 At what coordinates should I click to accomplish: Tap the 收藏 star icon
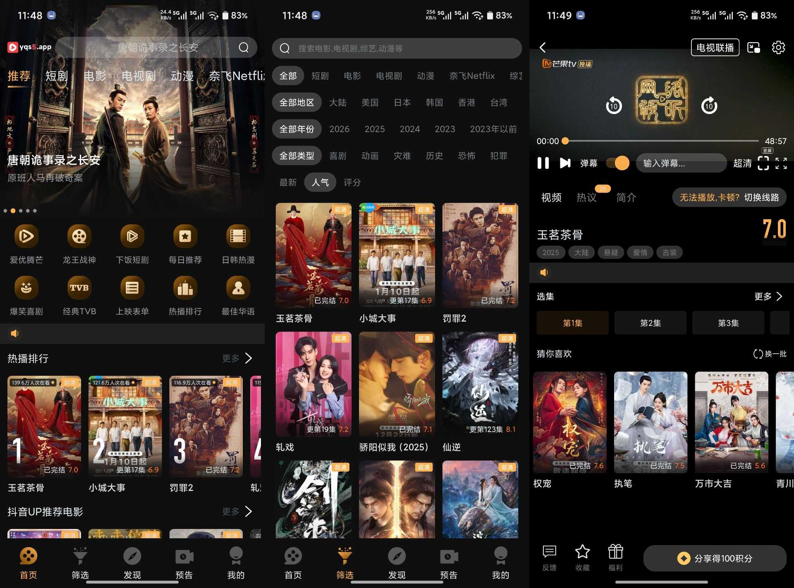coord(582,552)
